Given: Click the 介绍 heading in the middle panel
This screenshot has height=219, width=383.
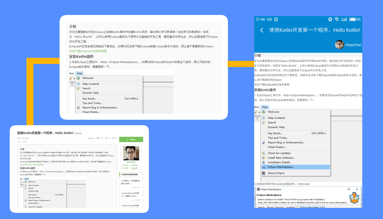Looking at the screenshot, I should coord(73,26).
